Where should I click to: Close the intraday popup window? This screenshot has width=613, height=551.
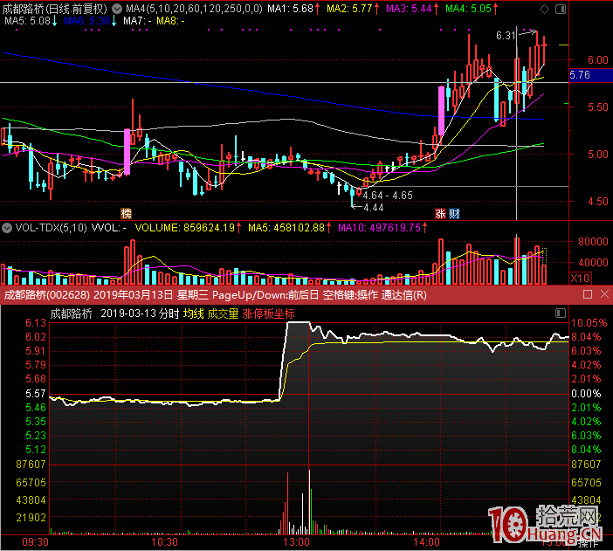604,294
